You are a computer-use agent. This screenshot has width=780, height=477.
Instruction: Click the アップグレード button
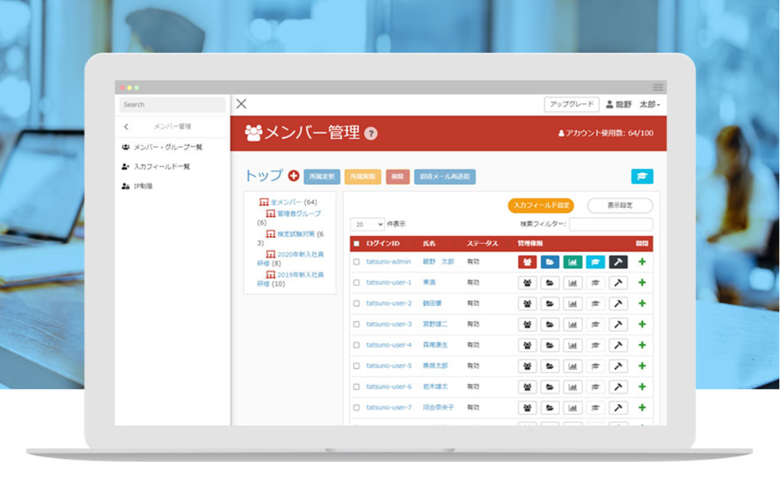click(x=571, y=105)
